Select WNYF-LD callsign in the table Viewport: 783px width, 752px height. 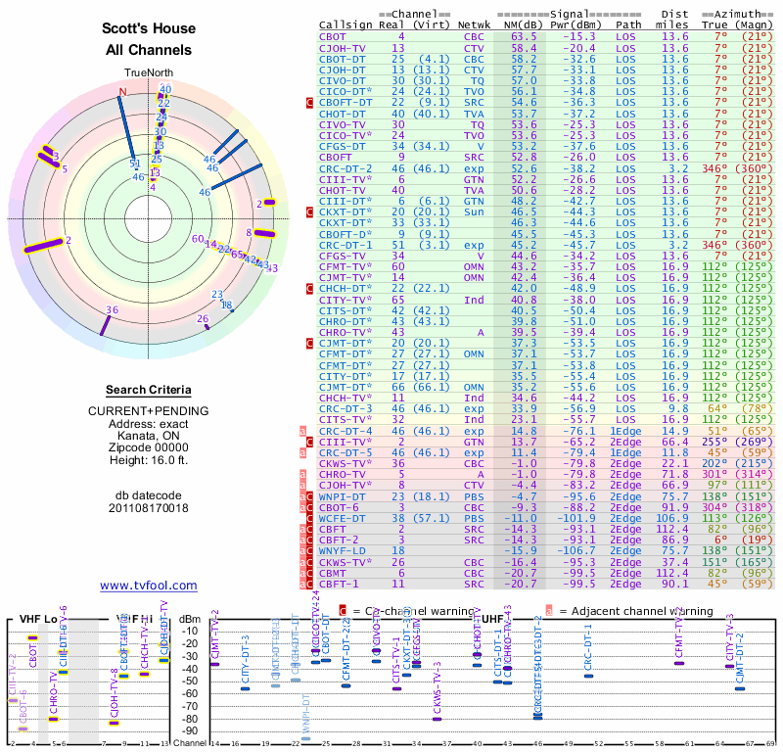point(342,551)
